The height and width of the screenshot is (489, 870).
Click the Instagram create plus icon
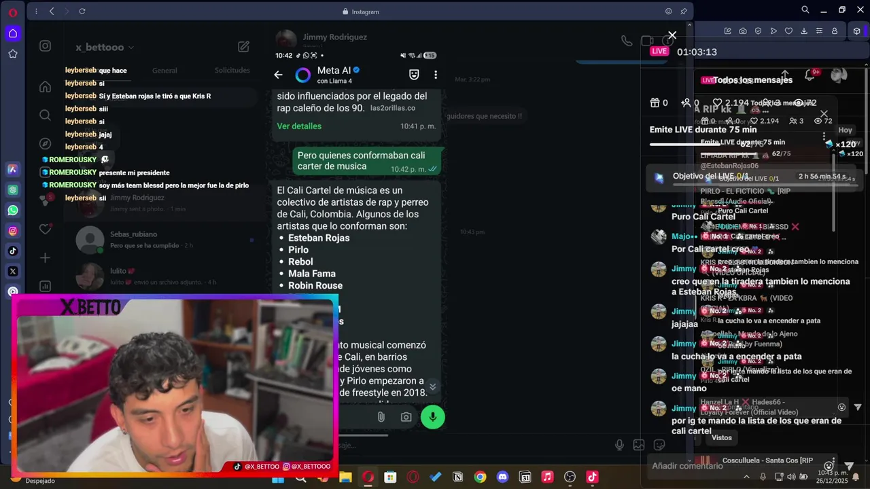[x=45, y=257]
